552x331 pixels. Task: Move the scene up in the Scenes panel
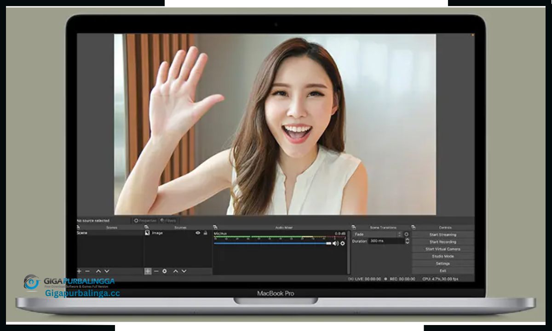[98, 271]
